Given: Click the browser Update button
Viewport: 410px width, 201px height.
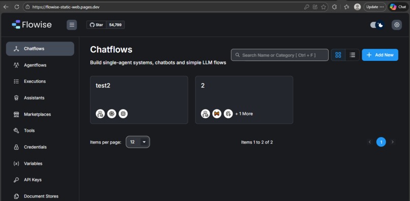Looking at the screenshot, I should point(375,7).
